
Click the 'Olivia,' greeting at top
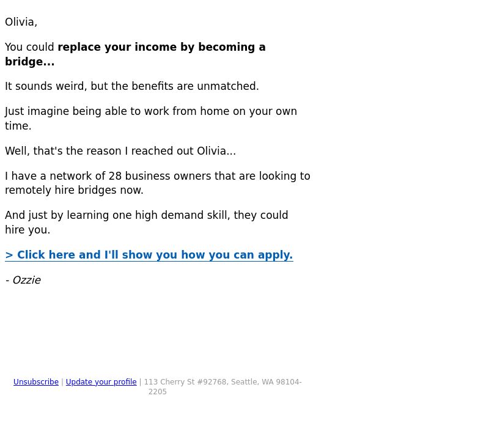click(x=21, y=22)
